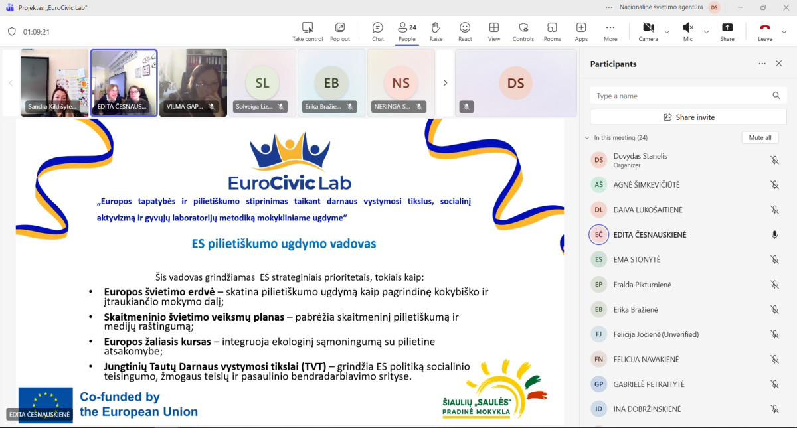797x428 pixels.
Task: Toggle the People panel
Action: coord(406,31)
